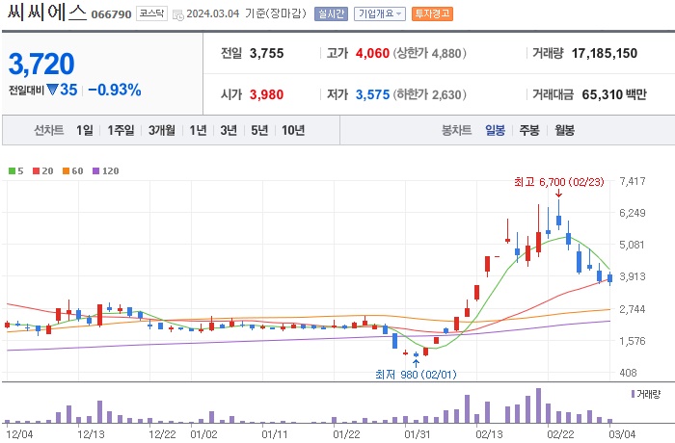Click the purple 120-day moving average swatch
The height and width of the screenshot is (443, 675).
click(x=96, y=171)
